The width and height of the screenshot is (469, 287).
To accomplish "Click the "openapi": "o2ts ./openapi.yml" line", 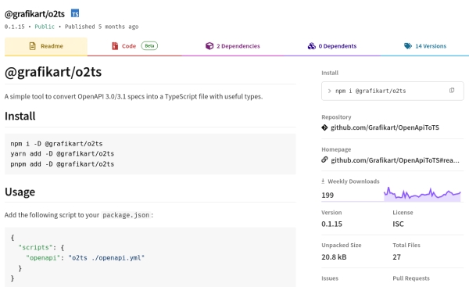I will point(85,257).
